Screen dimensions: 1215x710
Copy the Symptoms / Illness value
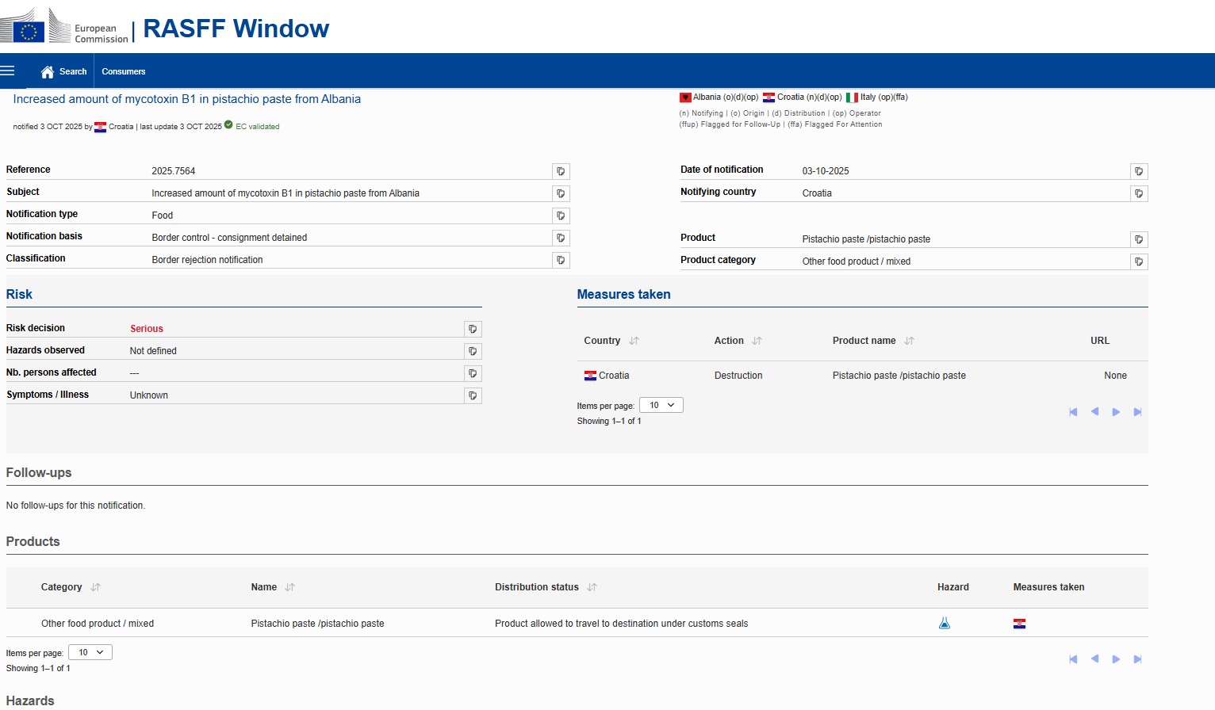pos(473,395)
